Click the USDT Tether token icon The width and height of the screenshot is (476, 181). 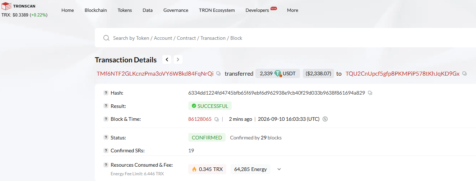click(x=278, y=73)
